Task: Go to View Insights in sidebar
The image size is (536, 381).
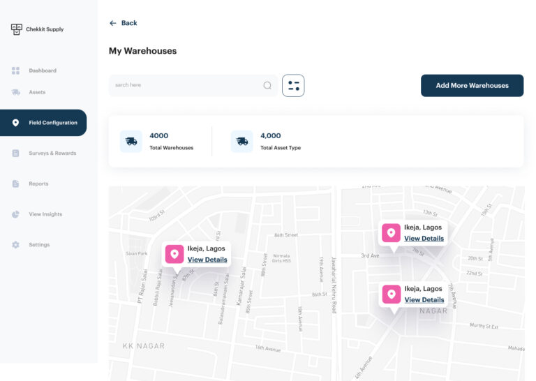Action: 45,214
